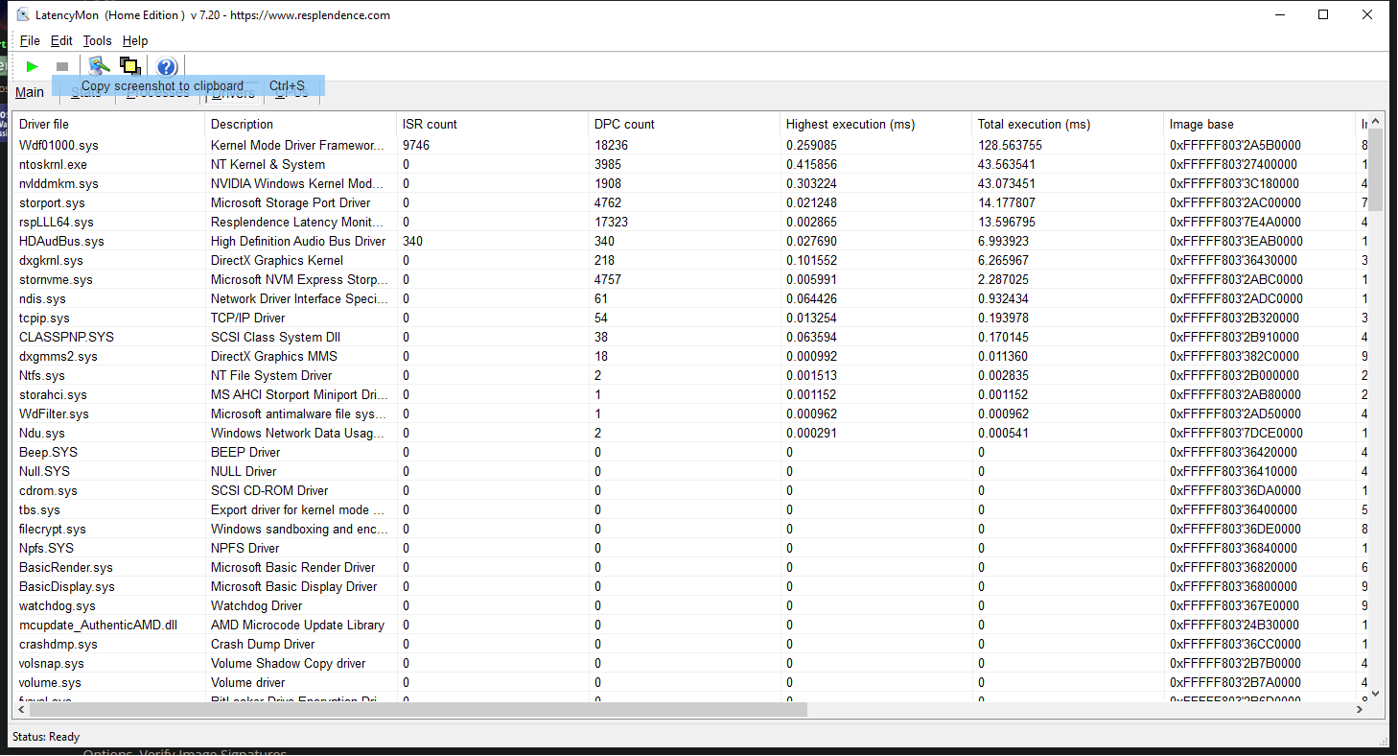This screenshot has width=1398, height=756.
Task: Open the File menu
Action: pos(30,40)
